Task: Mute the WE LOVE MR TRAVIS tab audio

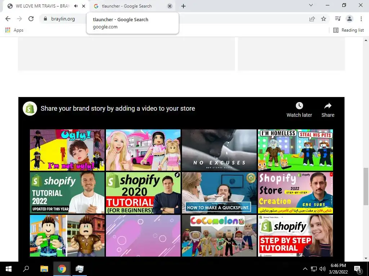Action: (x=76, y=6)
